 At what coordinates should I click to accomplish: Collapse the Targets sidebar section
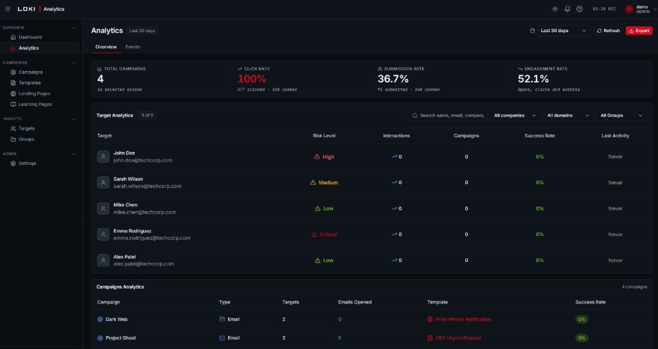74,119
